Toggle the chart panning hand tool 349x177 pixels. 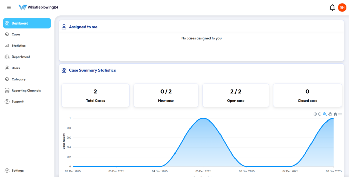330,114
